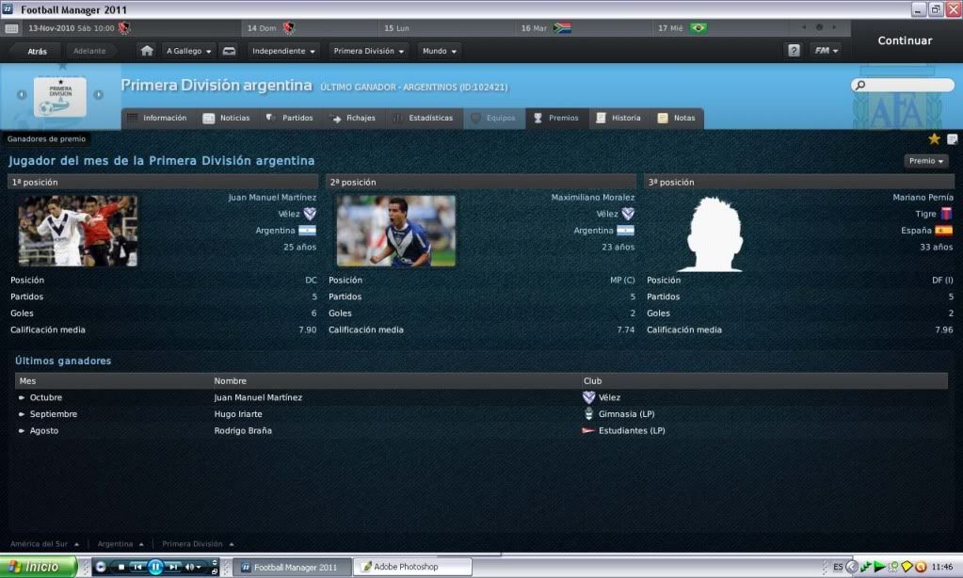The image size is (963, 578).
Task: Open the A Gallego manager dropdown
Action: [188, 51]
